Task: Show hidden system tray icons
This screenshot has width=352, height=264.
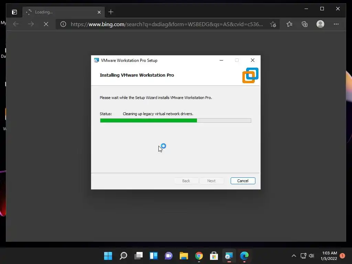Action: (x=294, y=256)
